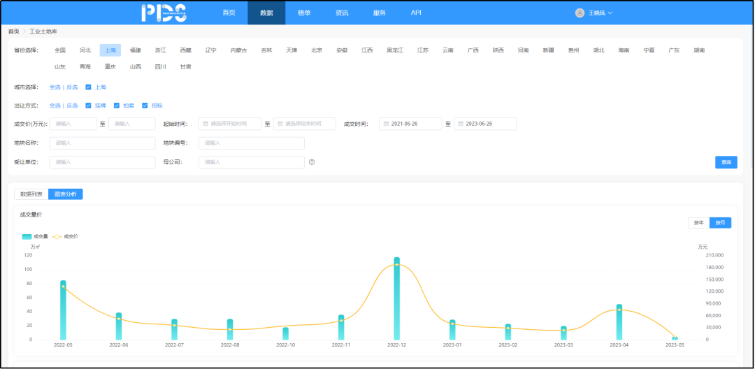
Task: Click the 查询 search button
Action: 726,162
